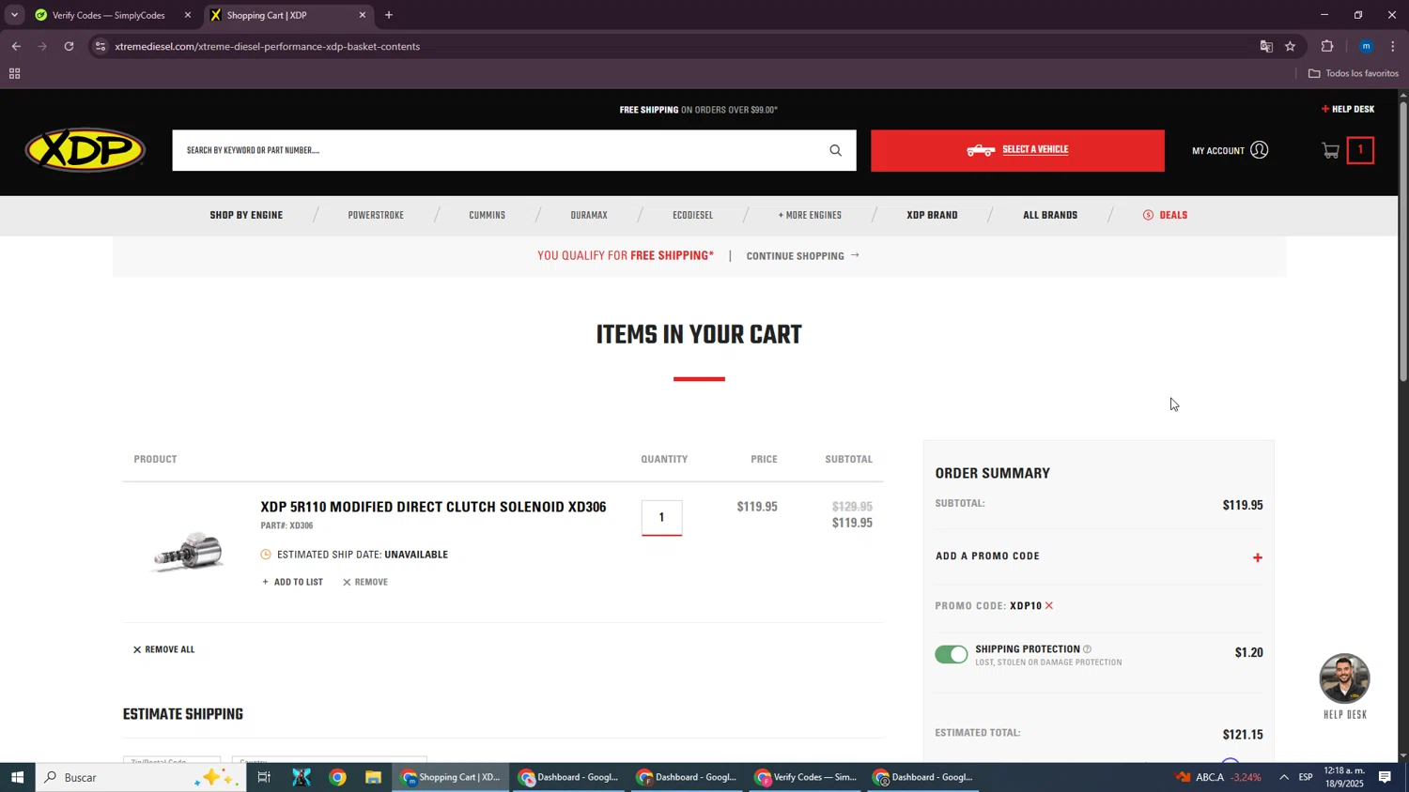Screen dimensions: 1409x792
Task: Click shipping protection info icon
Action: (1087, 649)
